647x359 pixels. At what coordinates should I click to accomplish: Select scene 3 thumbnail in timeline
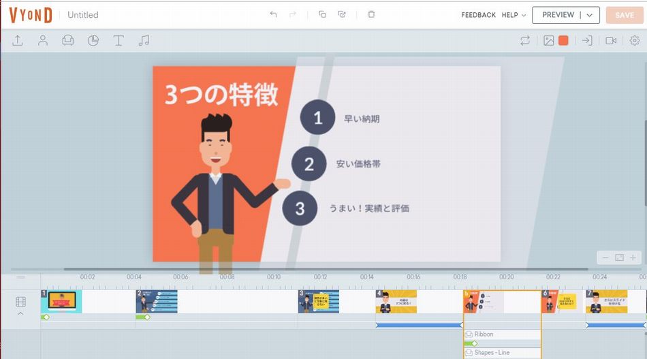coord(319,301)
